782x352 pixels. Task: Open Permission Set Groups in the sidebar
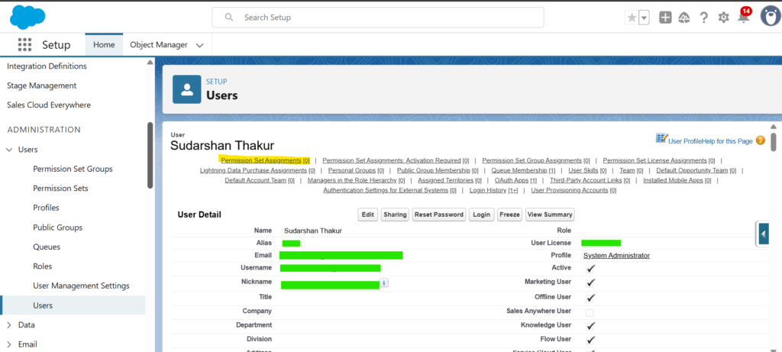point(73,169)
